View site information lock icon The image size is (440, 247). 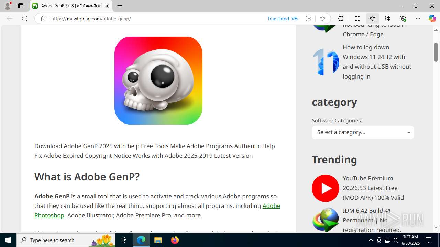point(43,19)
